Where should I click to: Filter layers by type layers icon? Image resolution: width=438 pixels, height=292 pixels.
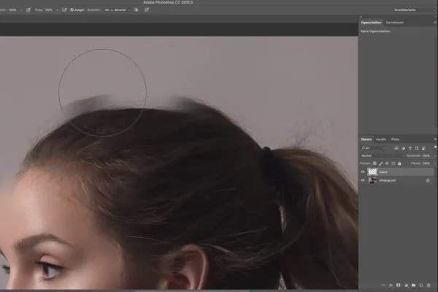410,148
